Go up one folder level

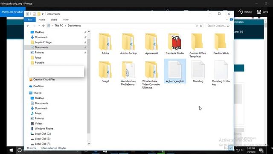pyautogui.click(x=44, y=26)
